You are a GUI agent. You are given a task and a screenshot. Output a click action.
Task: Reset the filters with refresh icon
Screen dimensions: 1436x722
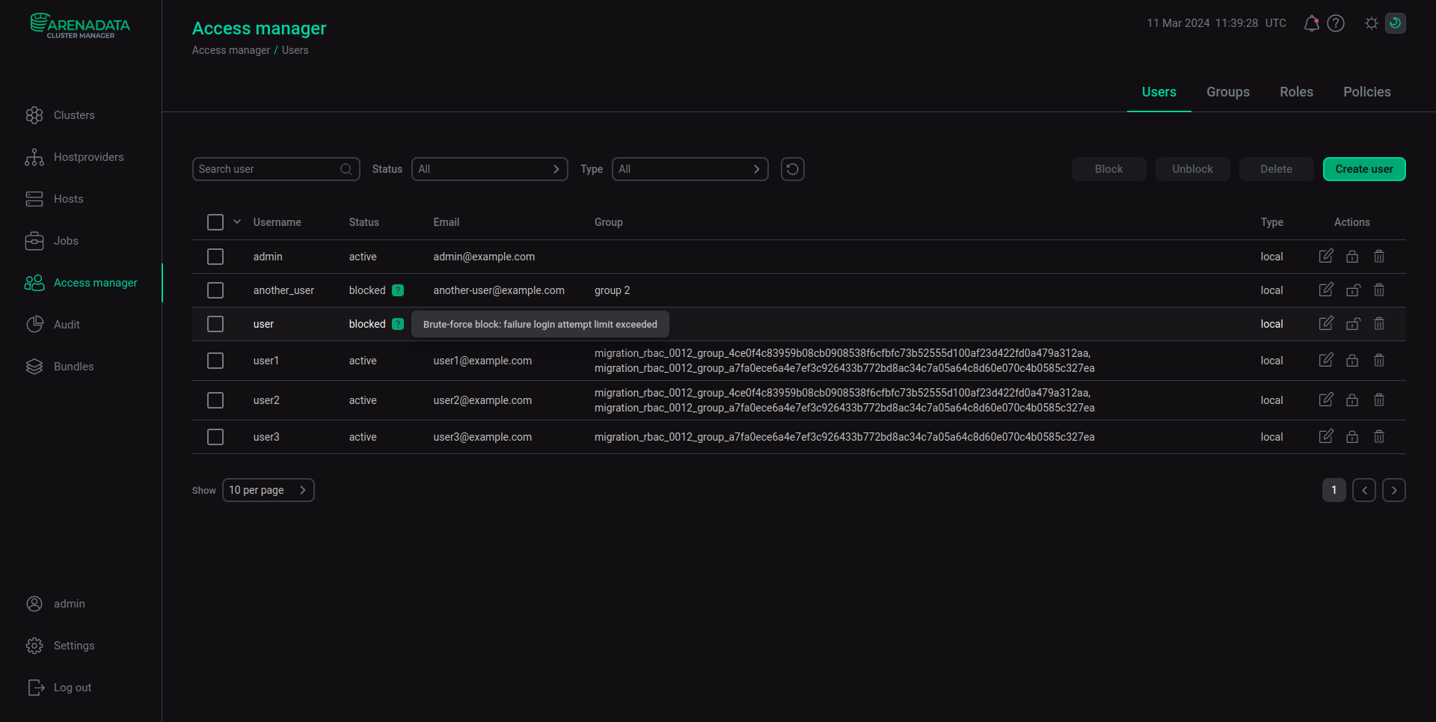tap(793, 169)
